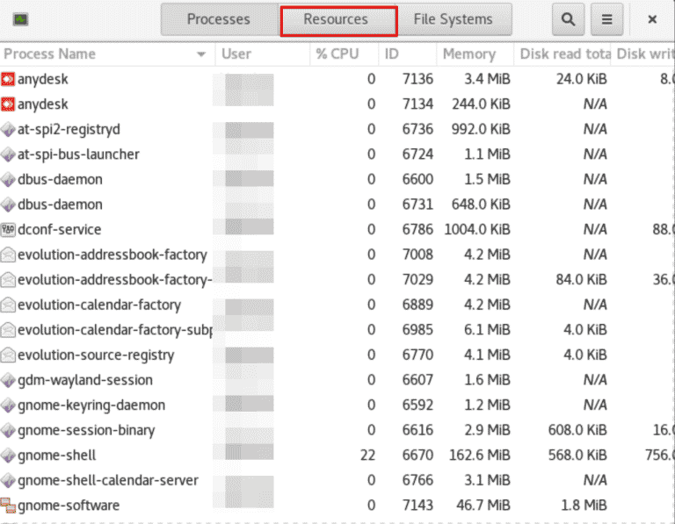This screenshot has height=524, width=675.
Task: Sort by User column header
Action: point(263,54)
